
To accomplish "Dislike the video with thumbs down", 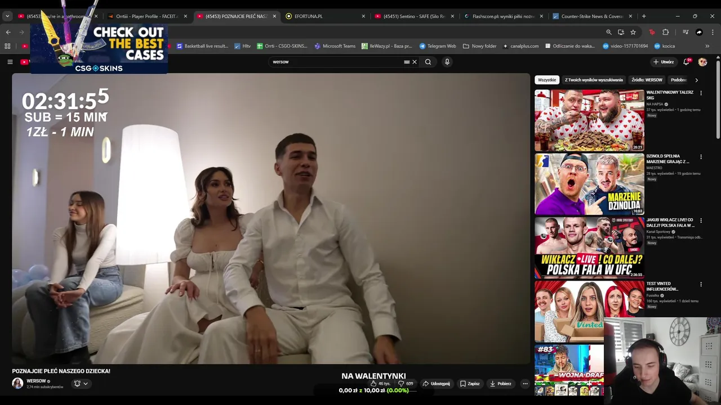I will pos(406,384).
